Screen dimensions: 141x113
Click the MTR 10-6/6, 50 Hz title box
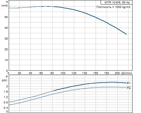tap(116, 2)
